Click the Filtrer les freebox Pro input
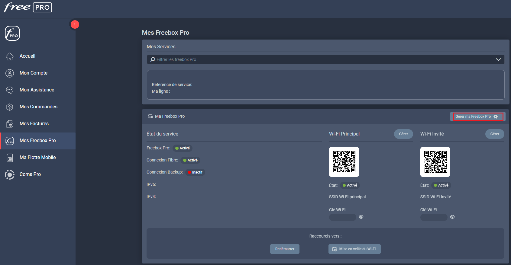The width and height of the screenshot is (511, 265). pos(326,59)
